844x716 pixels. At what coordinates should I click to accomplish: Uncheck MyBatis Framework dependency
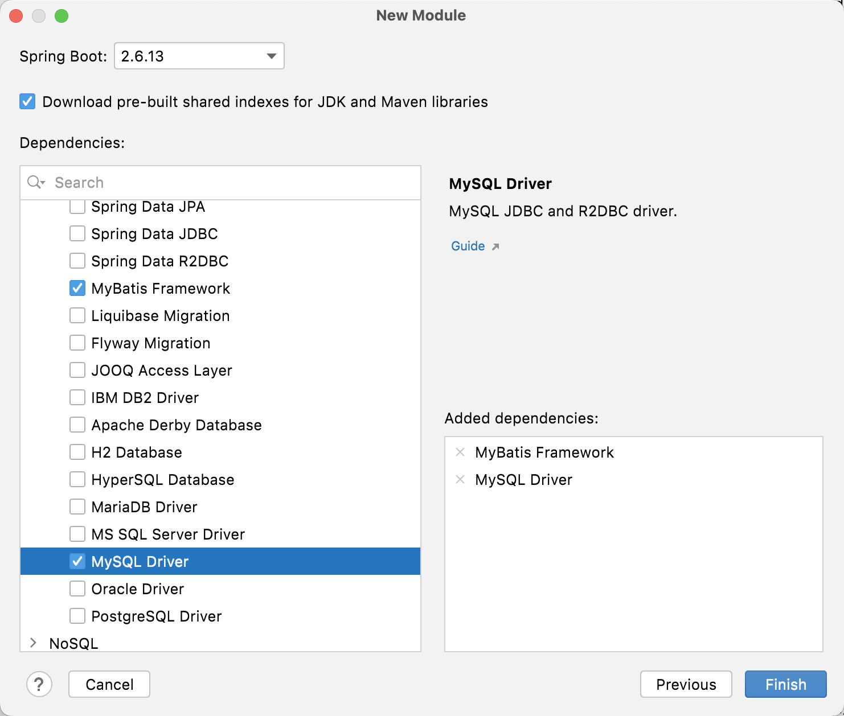tap(77, 288)
